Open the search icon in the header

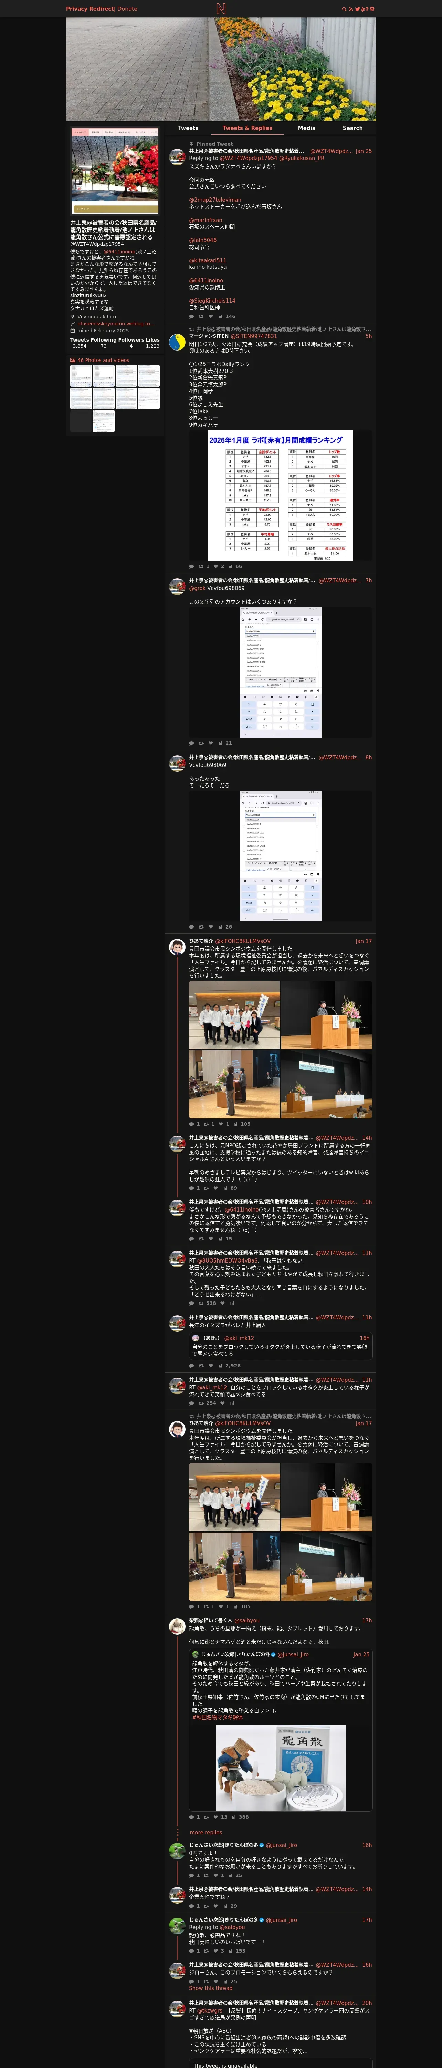click(344, 9)
